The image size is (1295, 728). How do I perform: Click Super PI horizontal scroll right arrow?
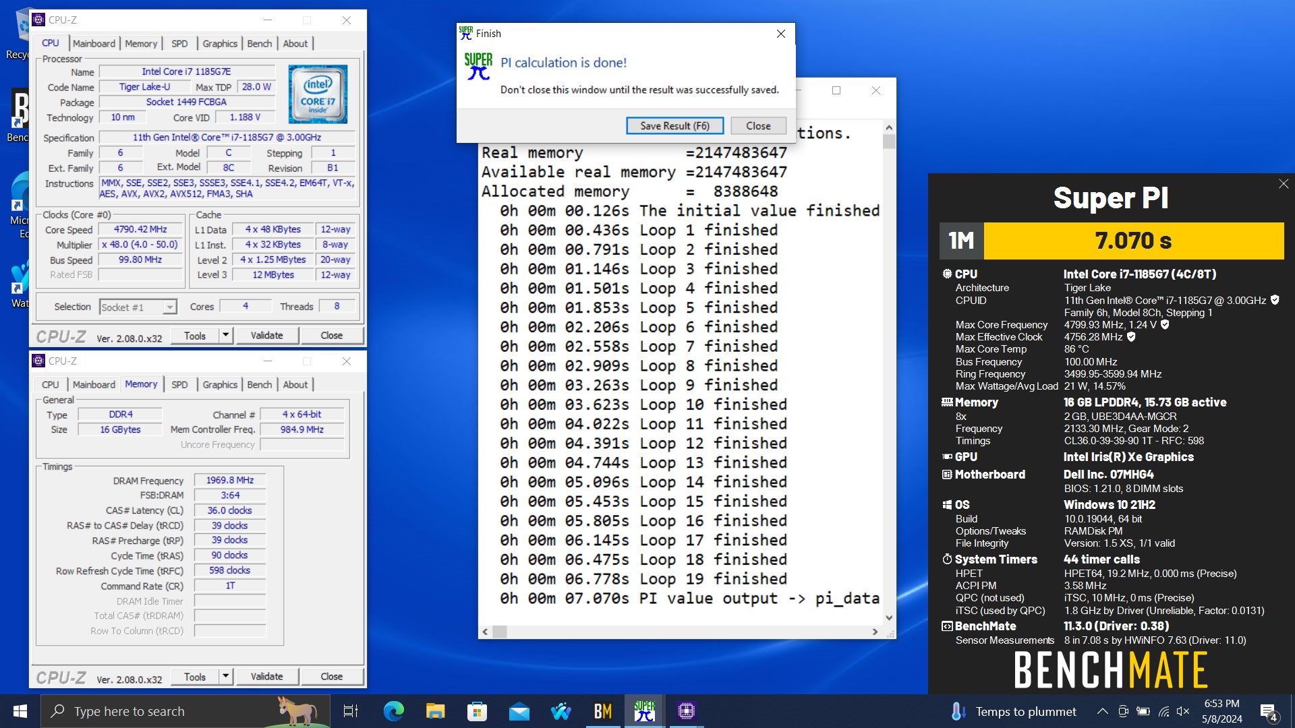click(x=875, y=632)
